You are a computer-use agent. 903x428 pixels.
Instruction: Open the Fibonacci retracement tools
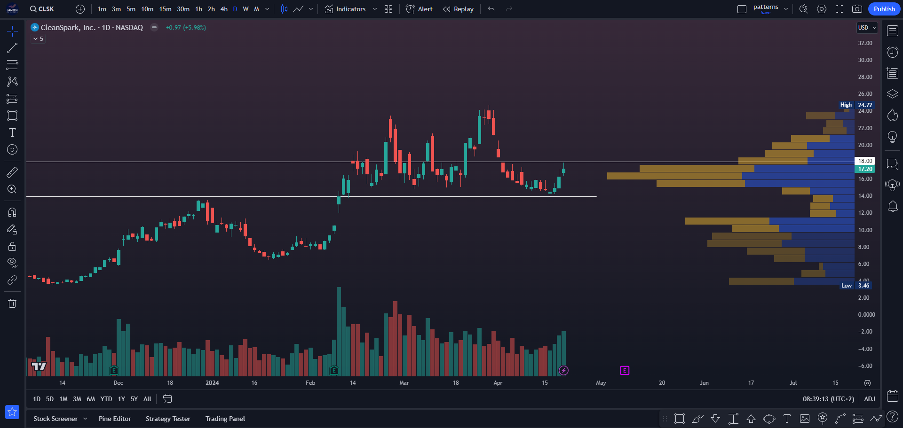(12, 65)
